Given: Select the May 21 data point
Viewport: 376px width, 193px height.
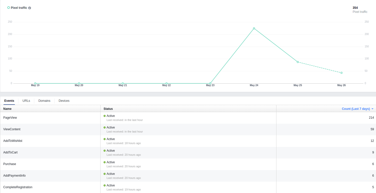Looking at the screenshot, I should tap(123, 83).
